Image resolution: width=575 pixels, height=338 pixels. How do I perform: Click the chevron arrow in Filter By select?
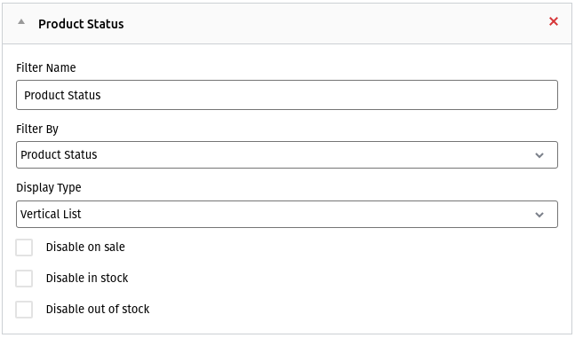click(x=539, y=155)
